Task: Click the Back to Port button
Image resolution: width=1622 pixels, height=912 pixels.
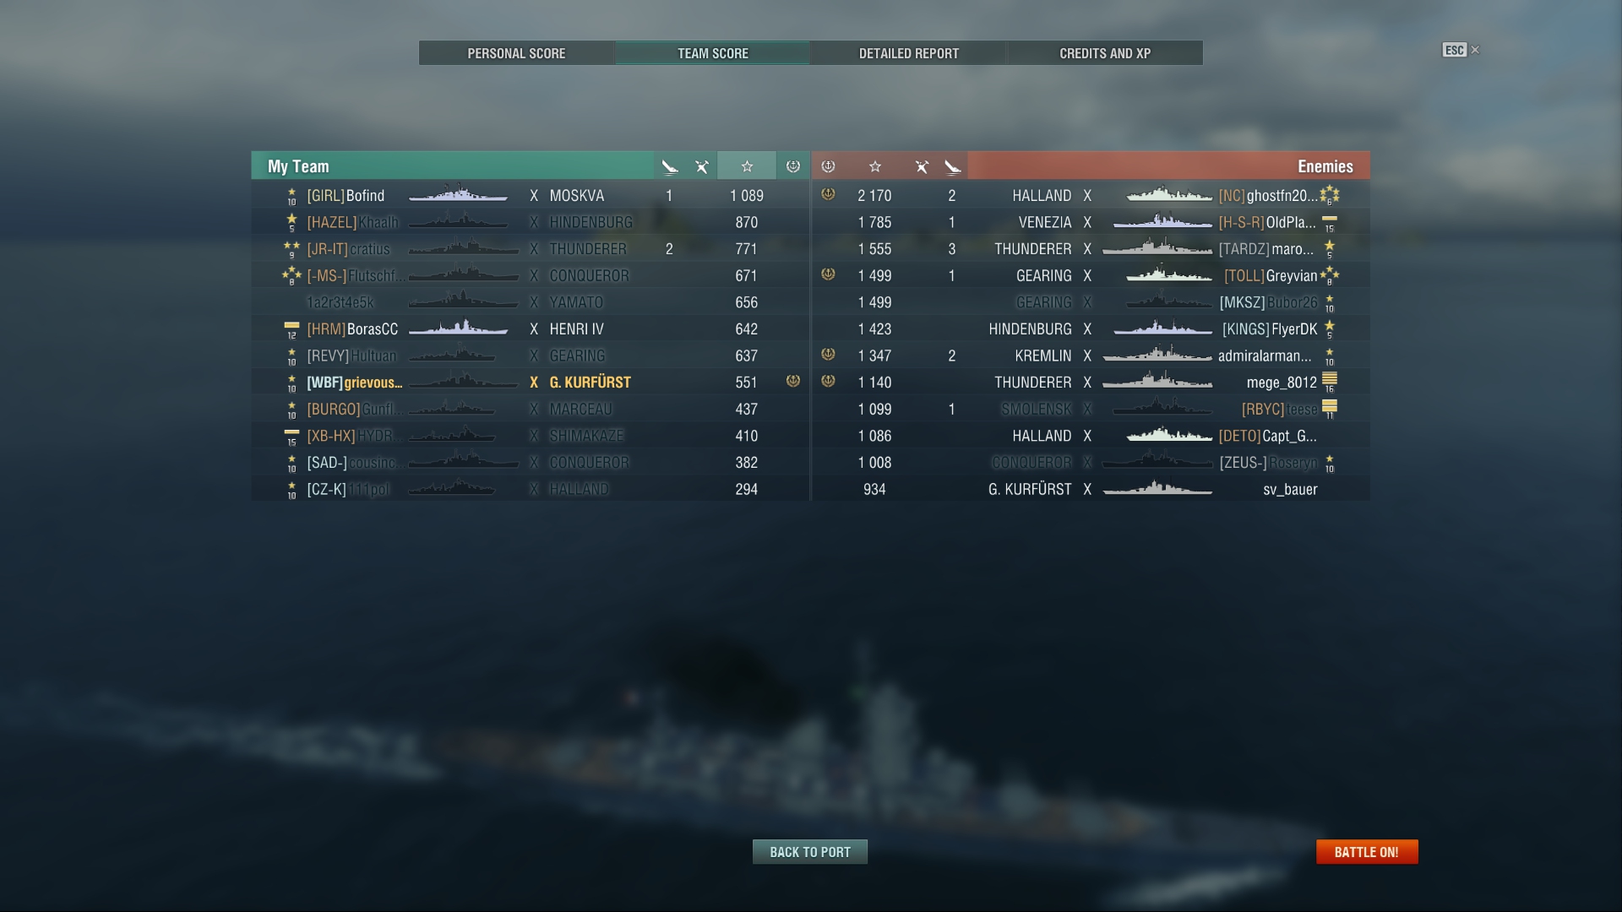Action: click(810, 852)
